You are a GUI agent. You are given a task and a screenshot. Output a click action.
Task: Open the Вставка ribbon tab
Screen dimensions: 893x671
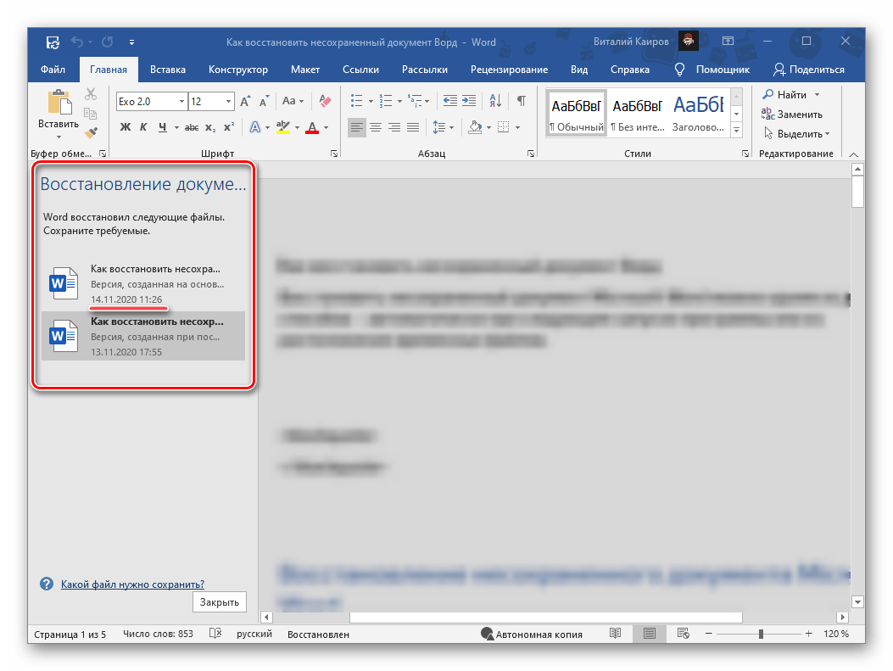click(168, 70)
